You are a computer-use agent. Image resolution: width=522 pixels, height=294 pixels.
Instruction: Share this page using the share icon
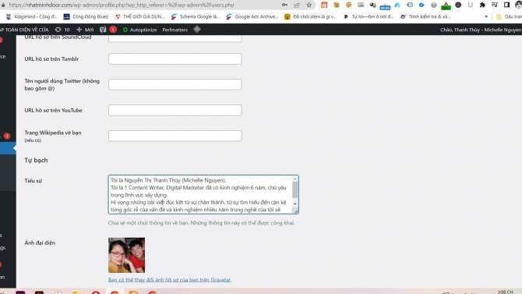297,5
